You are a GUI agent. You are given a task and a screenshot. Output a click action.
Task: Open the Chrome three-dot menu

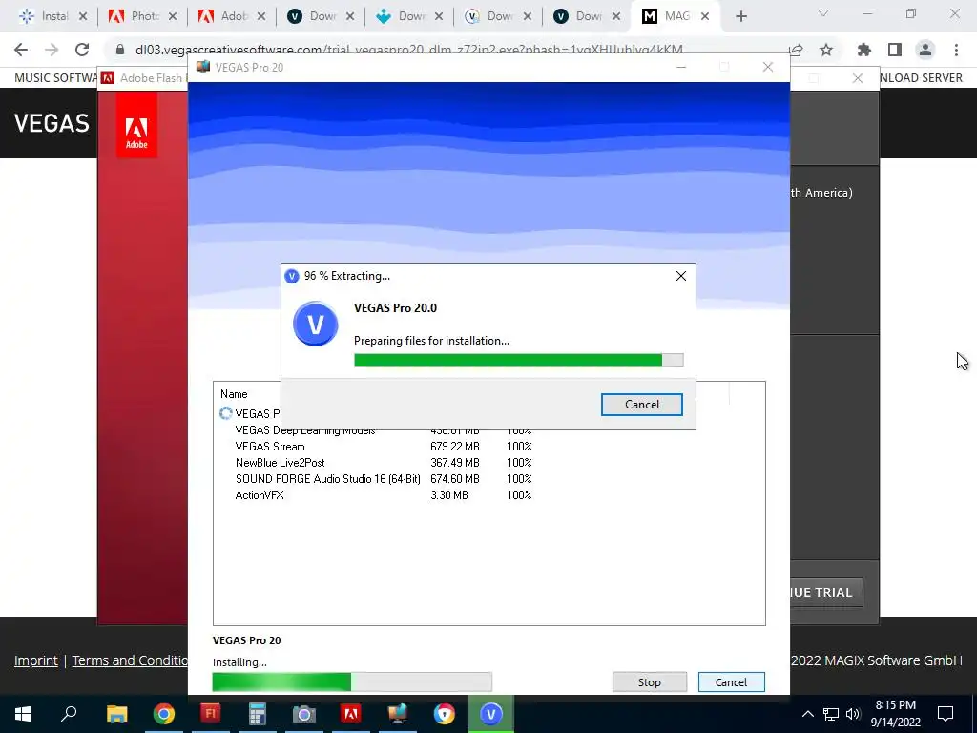(x=956, y=50)
